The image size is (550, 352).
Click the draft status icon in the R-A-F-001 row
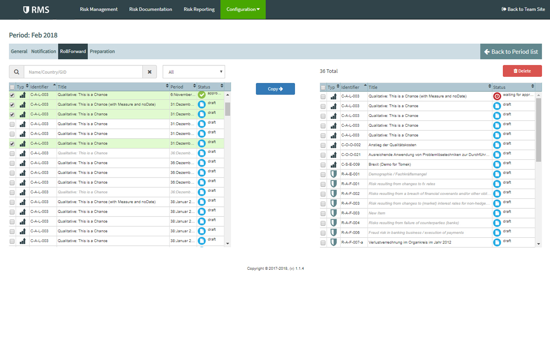coord(497,184)
